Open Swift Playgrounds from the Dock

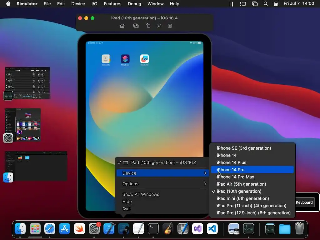coord(79,229)
